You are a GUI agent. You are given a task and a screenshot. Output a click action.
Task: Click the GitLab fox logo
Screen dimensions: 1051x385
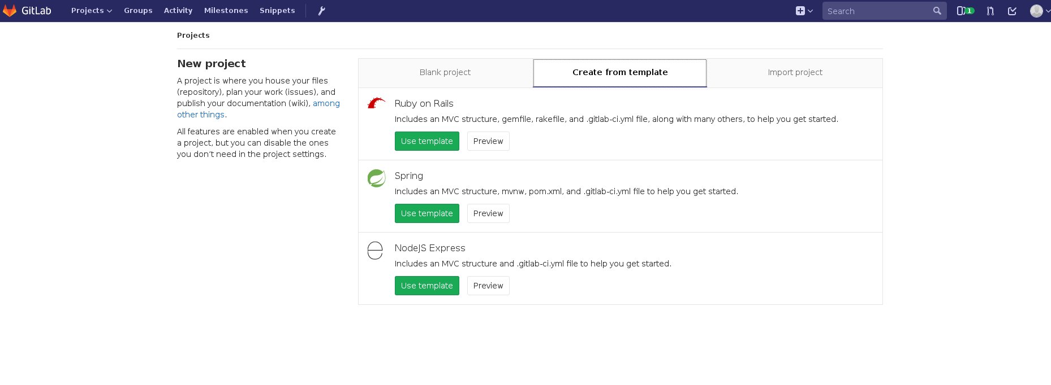pos(10,11)
